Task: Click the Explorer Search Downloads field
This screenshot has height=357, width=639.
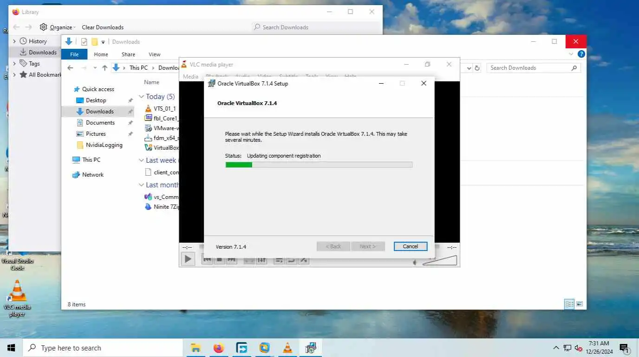Action: point(534,68)
